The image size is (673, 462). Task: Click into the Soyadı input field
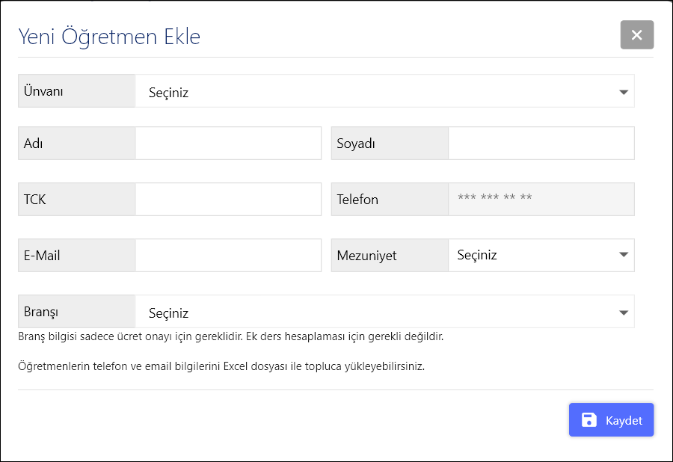click(x=541, y=144)
